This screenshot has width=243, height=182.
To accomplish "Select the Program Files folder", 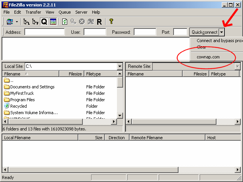I will pyautogui.click(x=22, y=100).
